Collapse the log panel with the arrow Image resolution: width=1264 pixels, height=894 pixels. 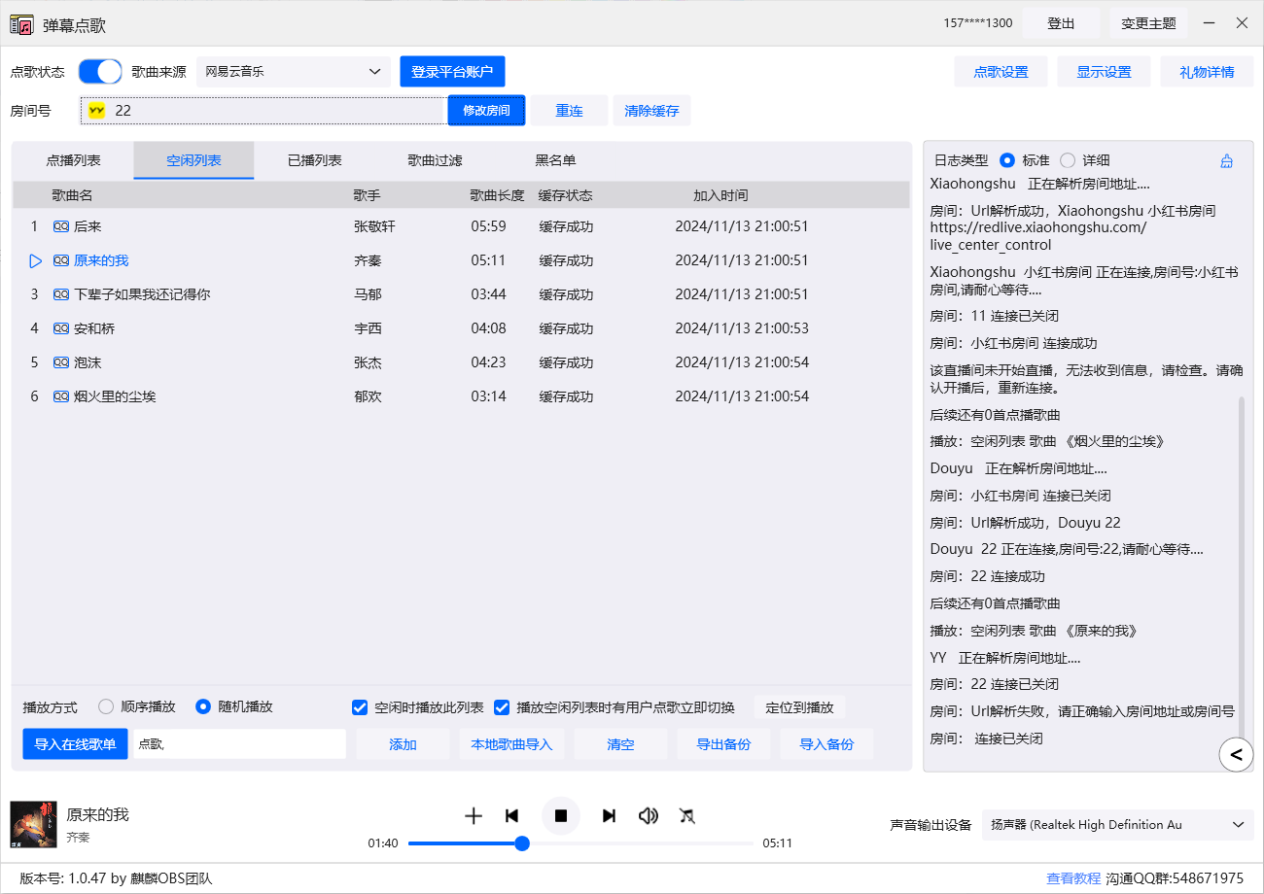[x=1236, y=754]
